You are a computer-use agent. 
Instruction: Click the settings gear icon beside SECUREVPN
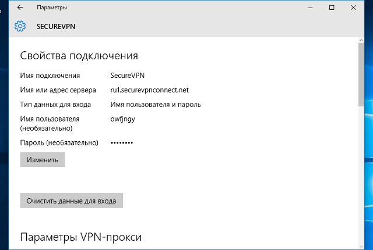tap(20, 26)
